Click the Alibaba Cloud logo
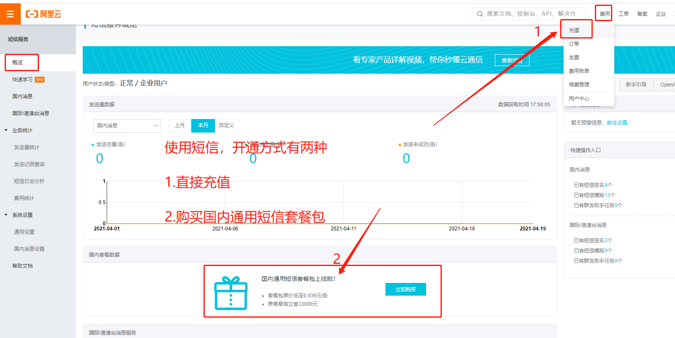The image size is (675, 338). [43, 14]
